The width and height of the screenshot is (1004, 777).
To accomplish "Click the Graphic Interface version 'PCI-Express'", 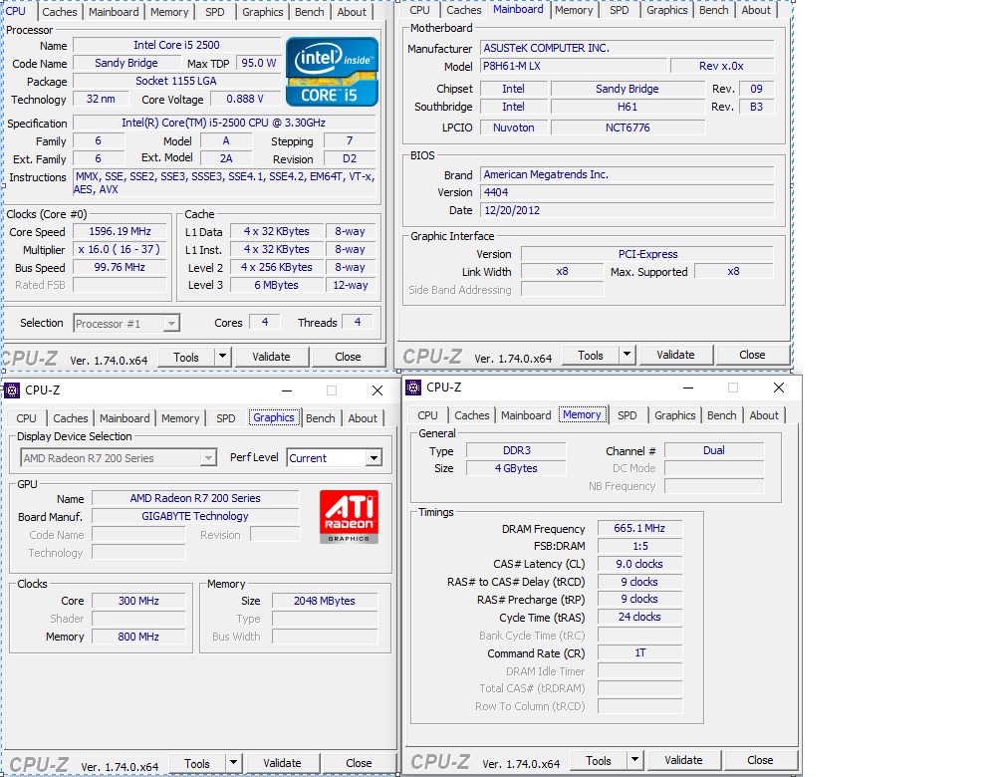I will [647, 254].
